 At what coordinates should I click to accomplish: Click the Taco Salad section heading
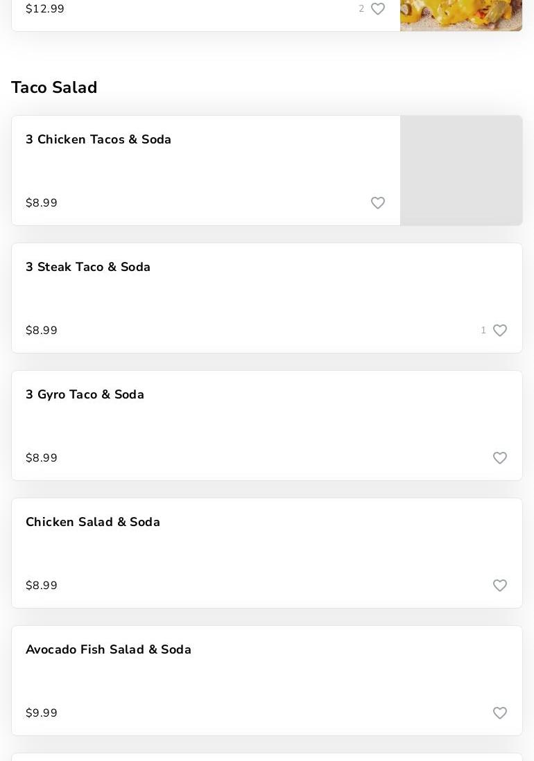click(54, 87)
